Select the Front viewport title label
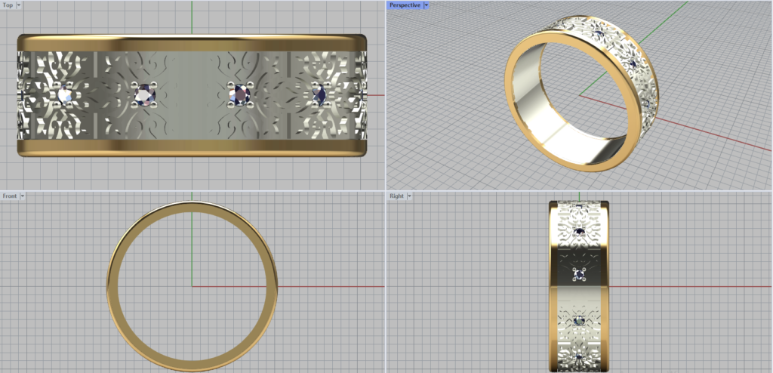Image resolution: width=773 pixels, height=373 pixels. [10, 196]
